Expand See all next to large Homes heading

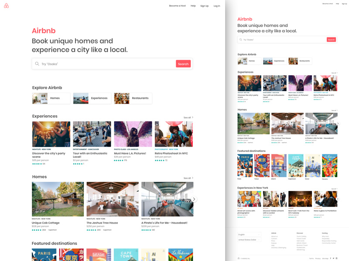[188, 178]
